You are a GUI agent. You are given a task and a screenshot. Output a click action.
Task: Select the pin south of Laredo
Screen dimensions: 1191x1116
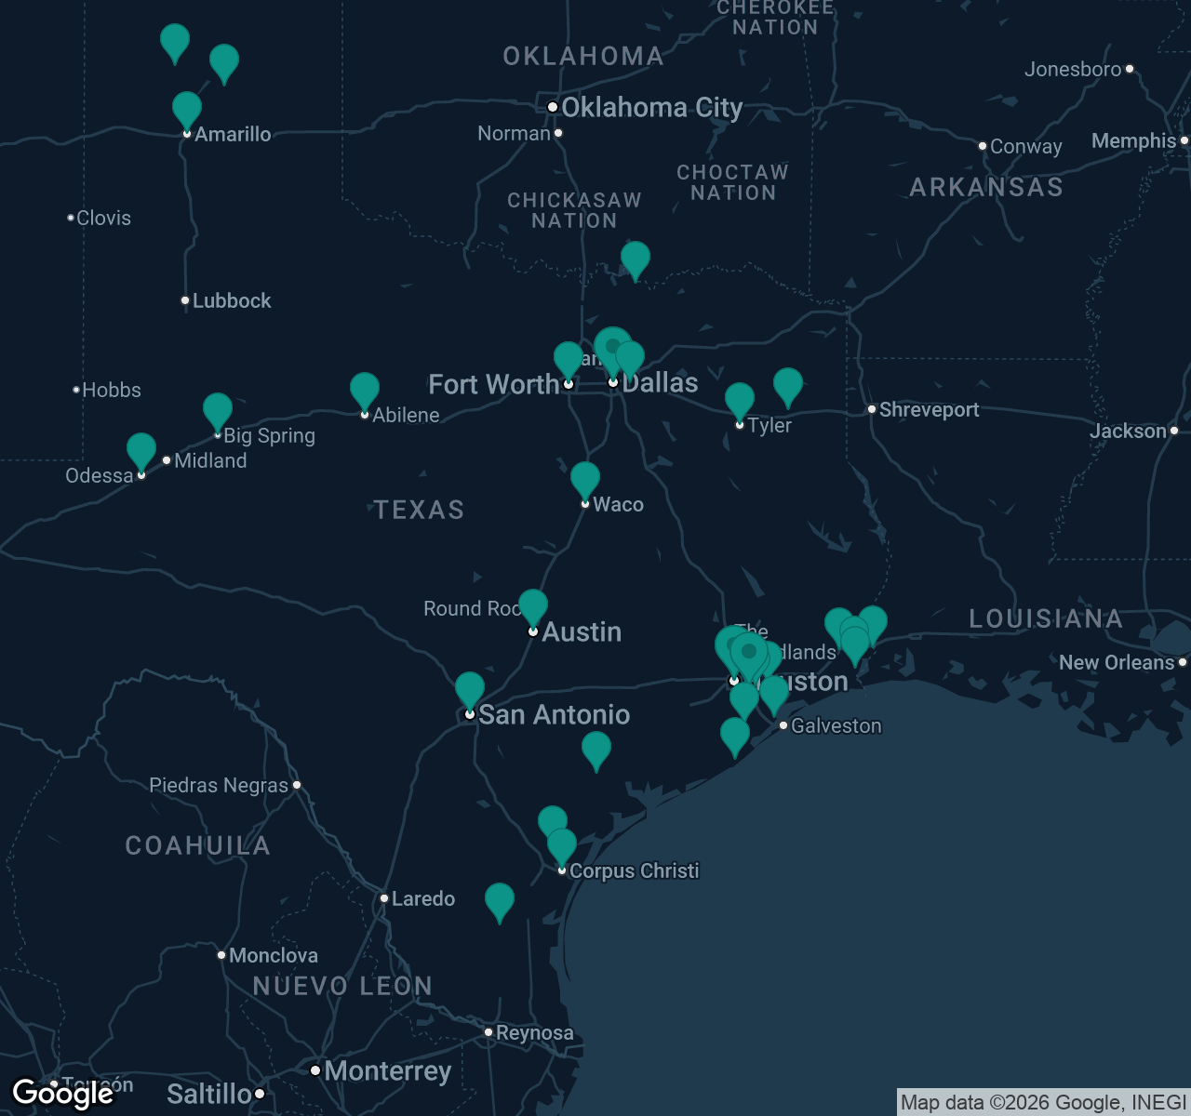coord(500,900)
